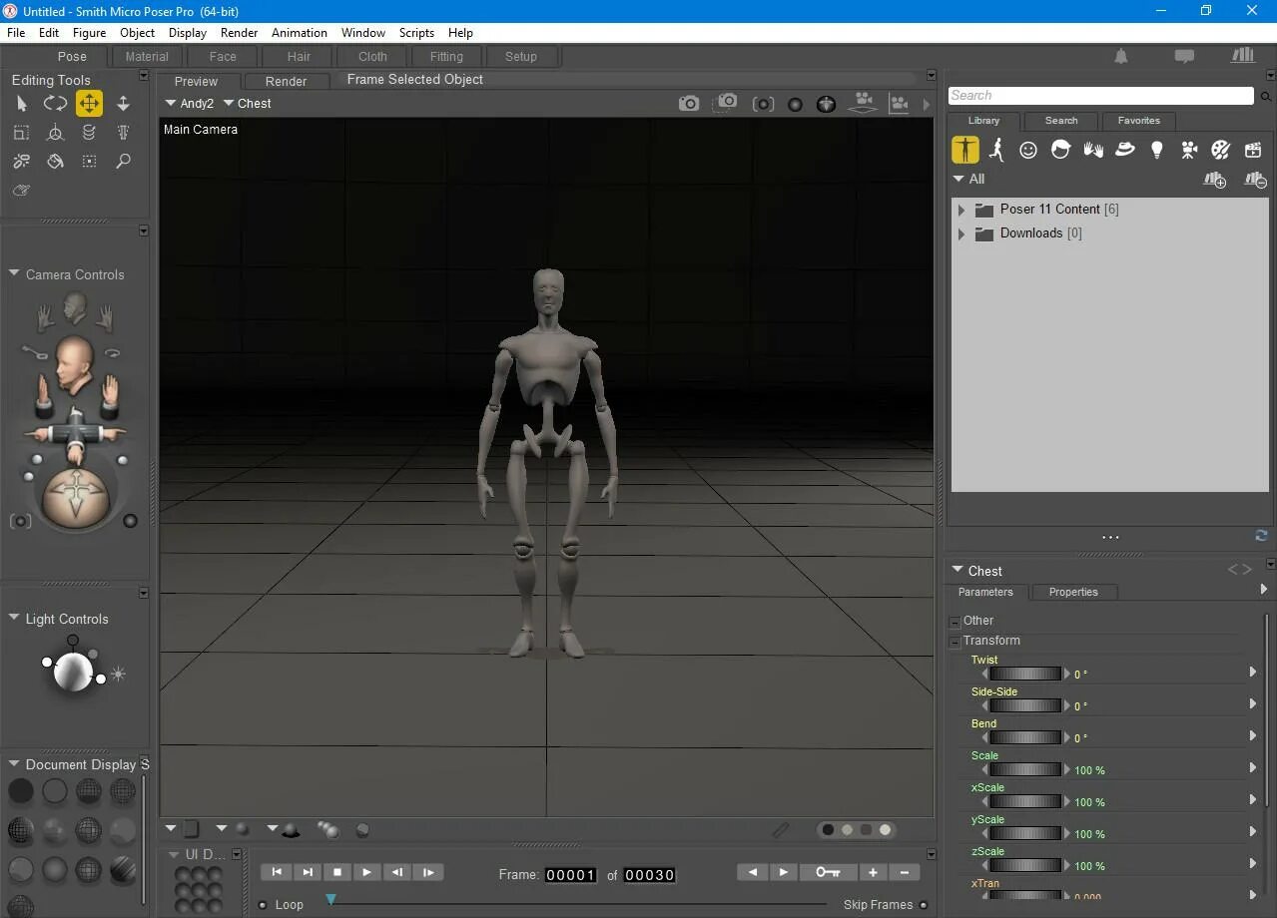The width and height of the screenshot is (1277, 918).
Task: Open the Lights library category
Action: point(1156,150)
